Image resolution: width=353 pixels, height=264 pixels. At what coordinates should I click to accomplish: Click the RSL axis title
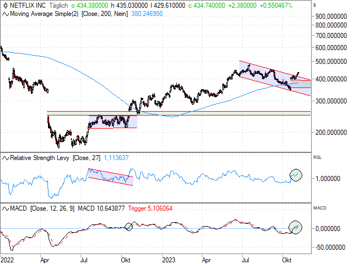318,157
